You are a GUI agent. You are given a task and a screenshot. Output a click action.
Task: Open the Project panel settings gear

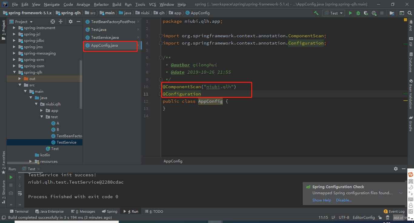[71, 22]
